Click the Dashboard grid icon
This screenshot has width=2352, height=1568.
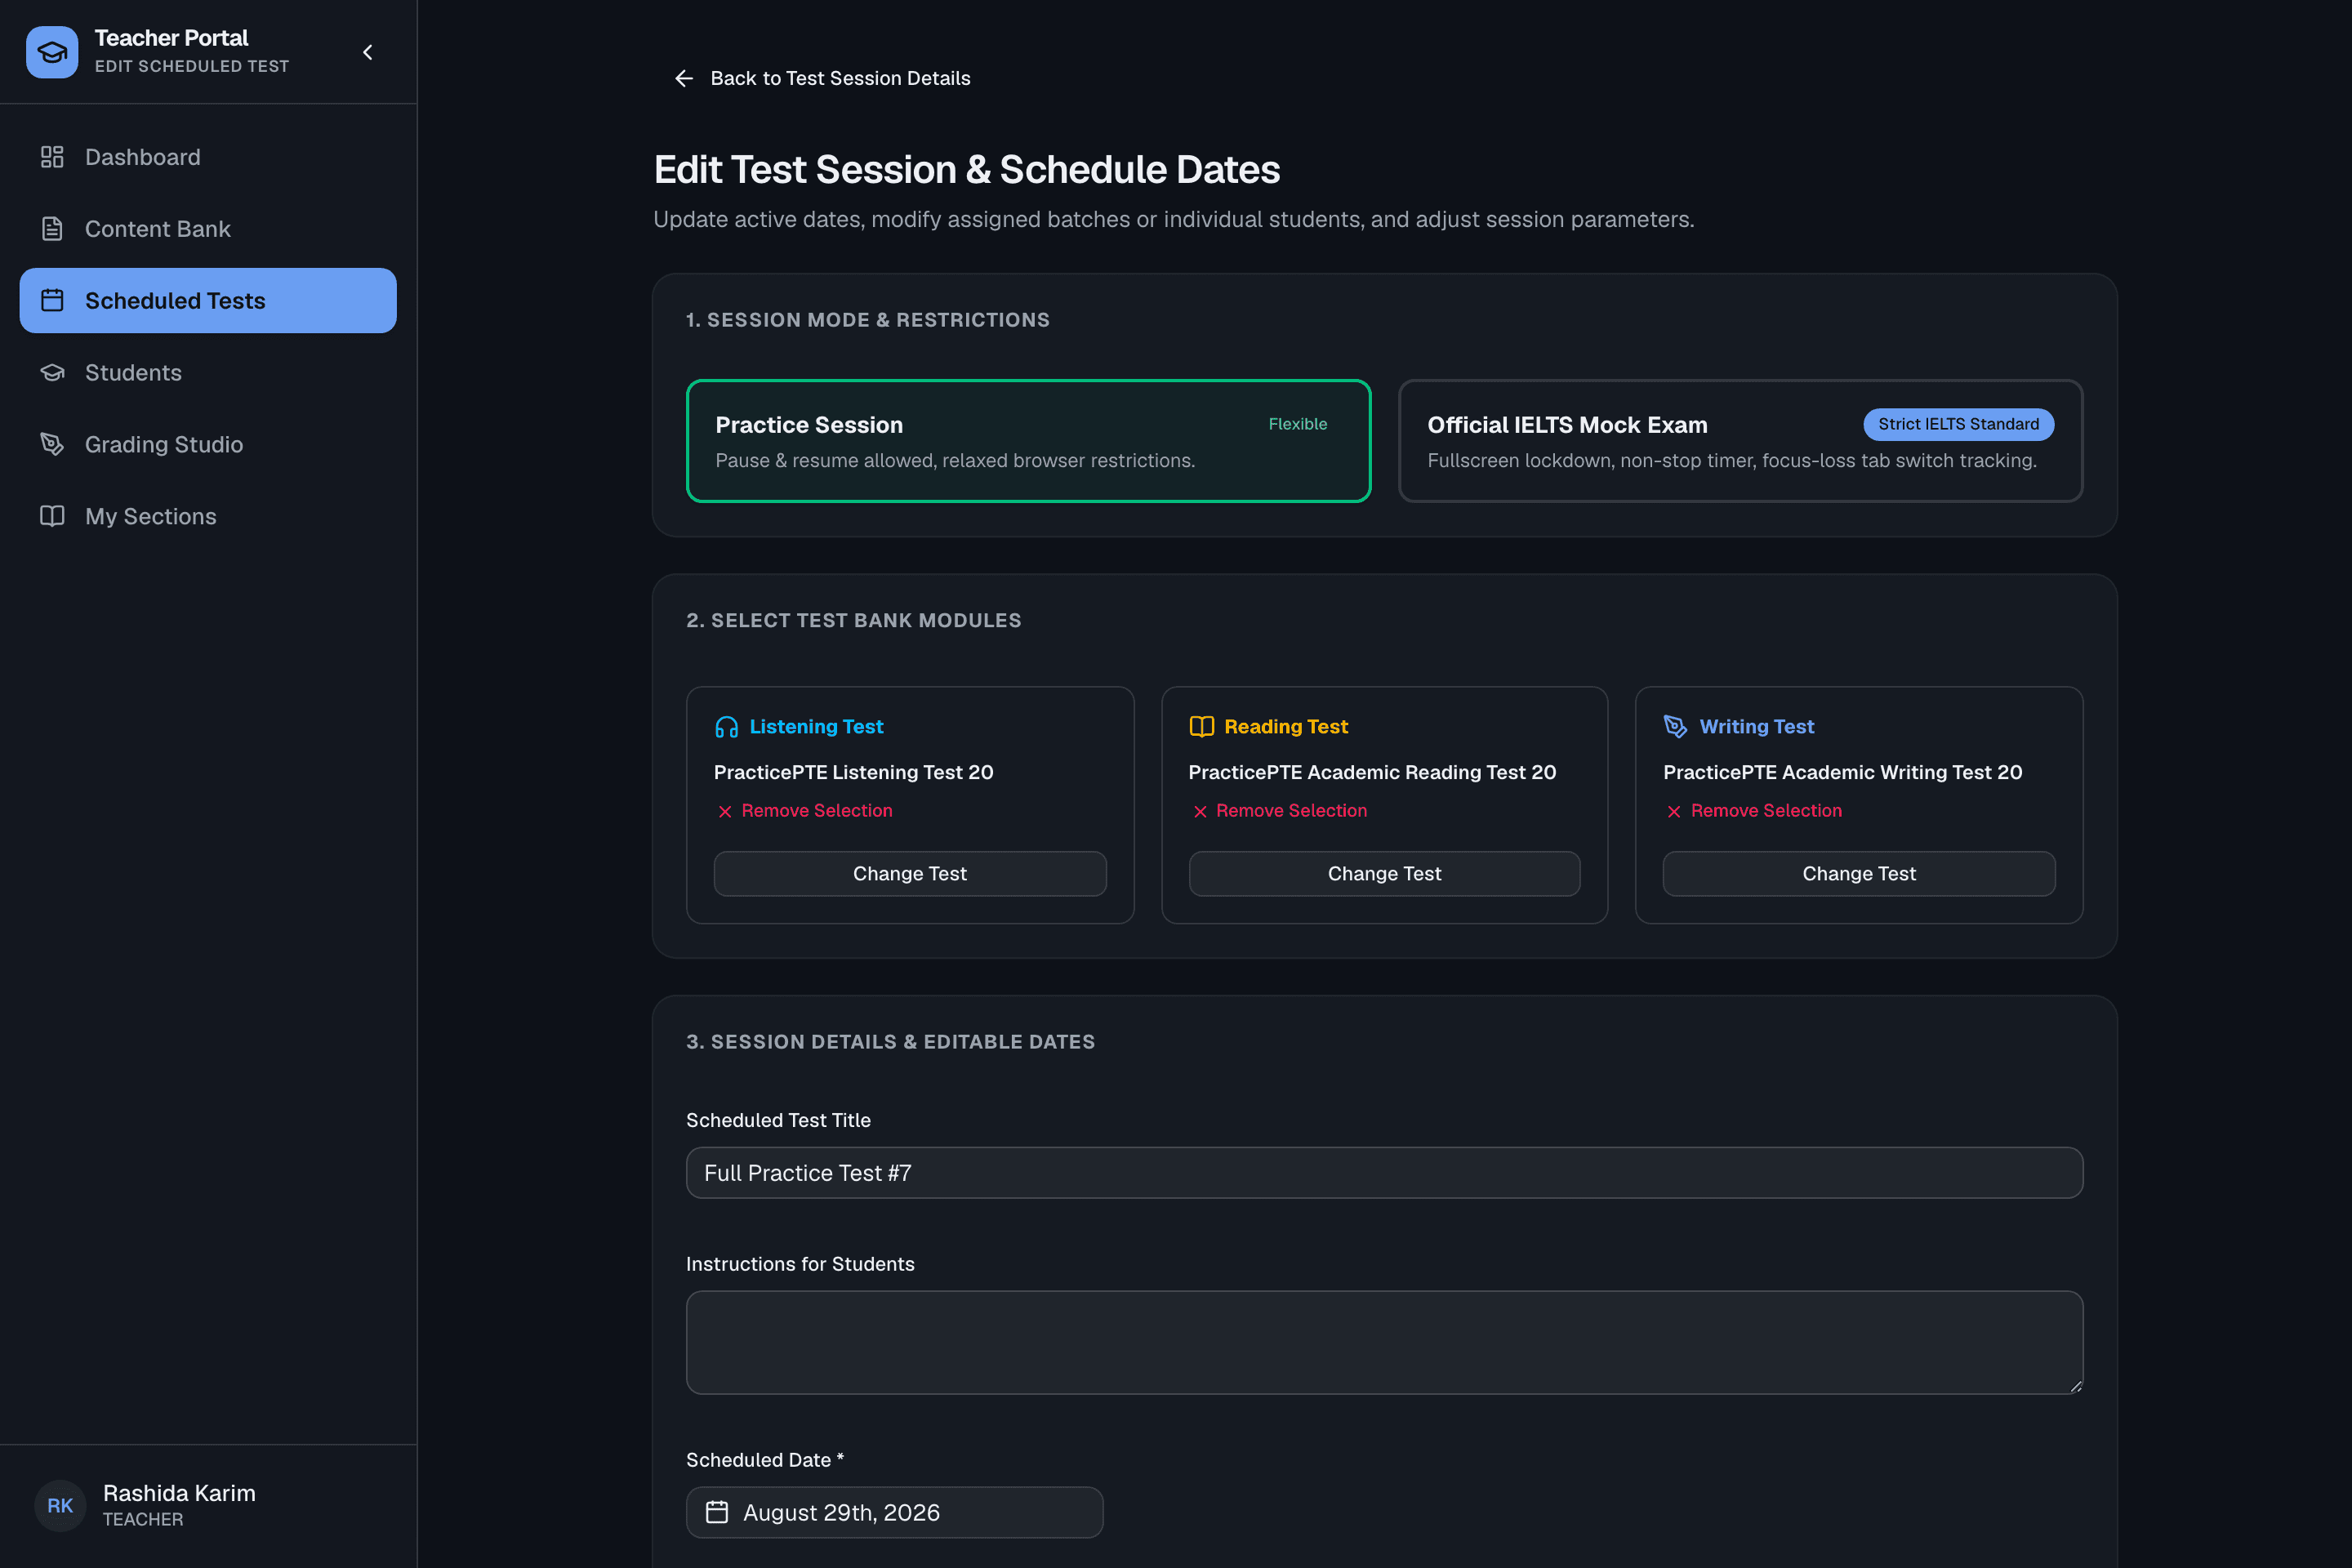pyautogui.click(x=52, y=157)
